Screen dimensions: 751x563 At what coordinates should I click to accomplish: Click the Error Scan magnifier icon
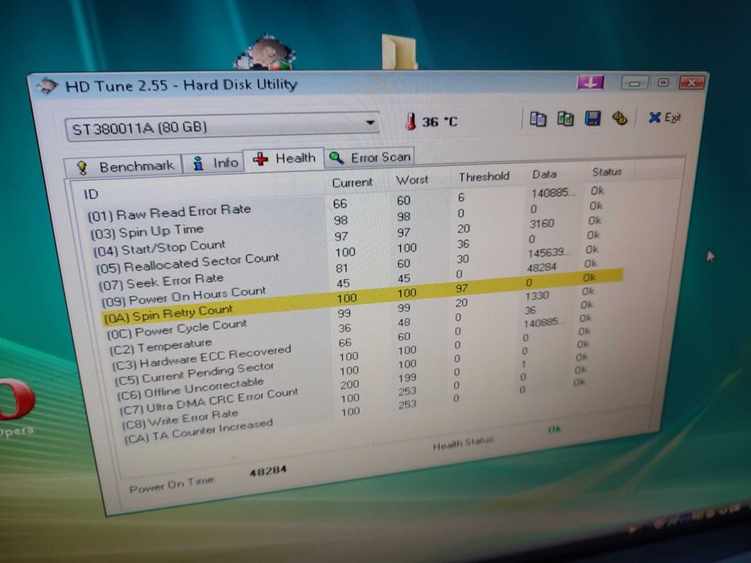[336, 158]
